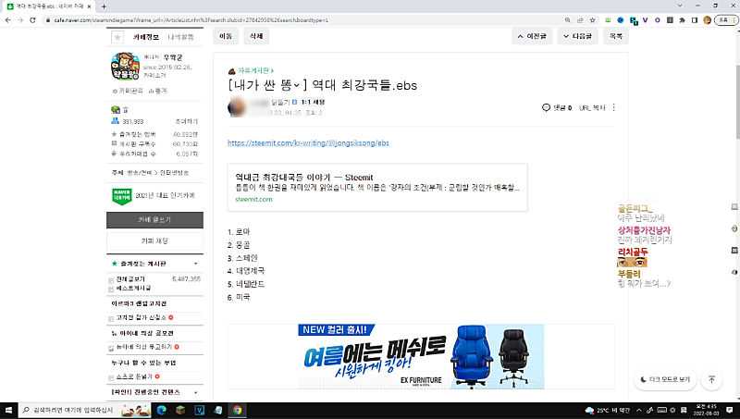Click the cafe mascot profile image
Image resolution: width=740 pixels, height=419 pixels.
click(125, 66)
